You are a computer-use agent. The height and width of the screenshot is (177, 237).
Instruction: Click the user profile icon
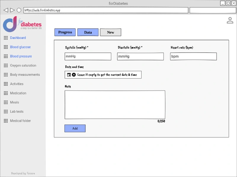(x=230, y=20)
